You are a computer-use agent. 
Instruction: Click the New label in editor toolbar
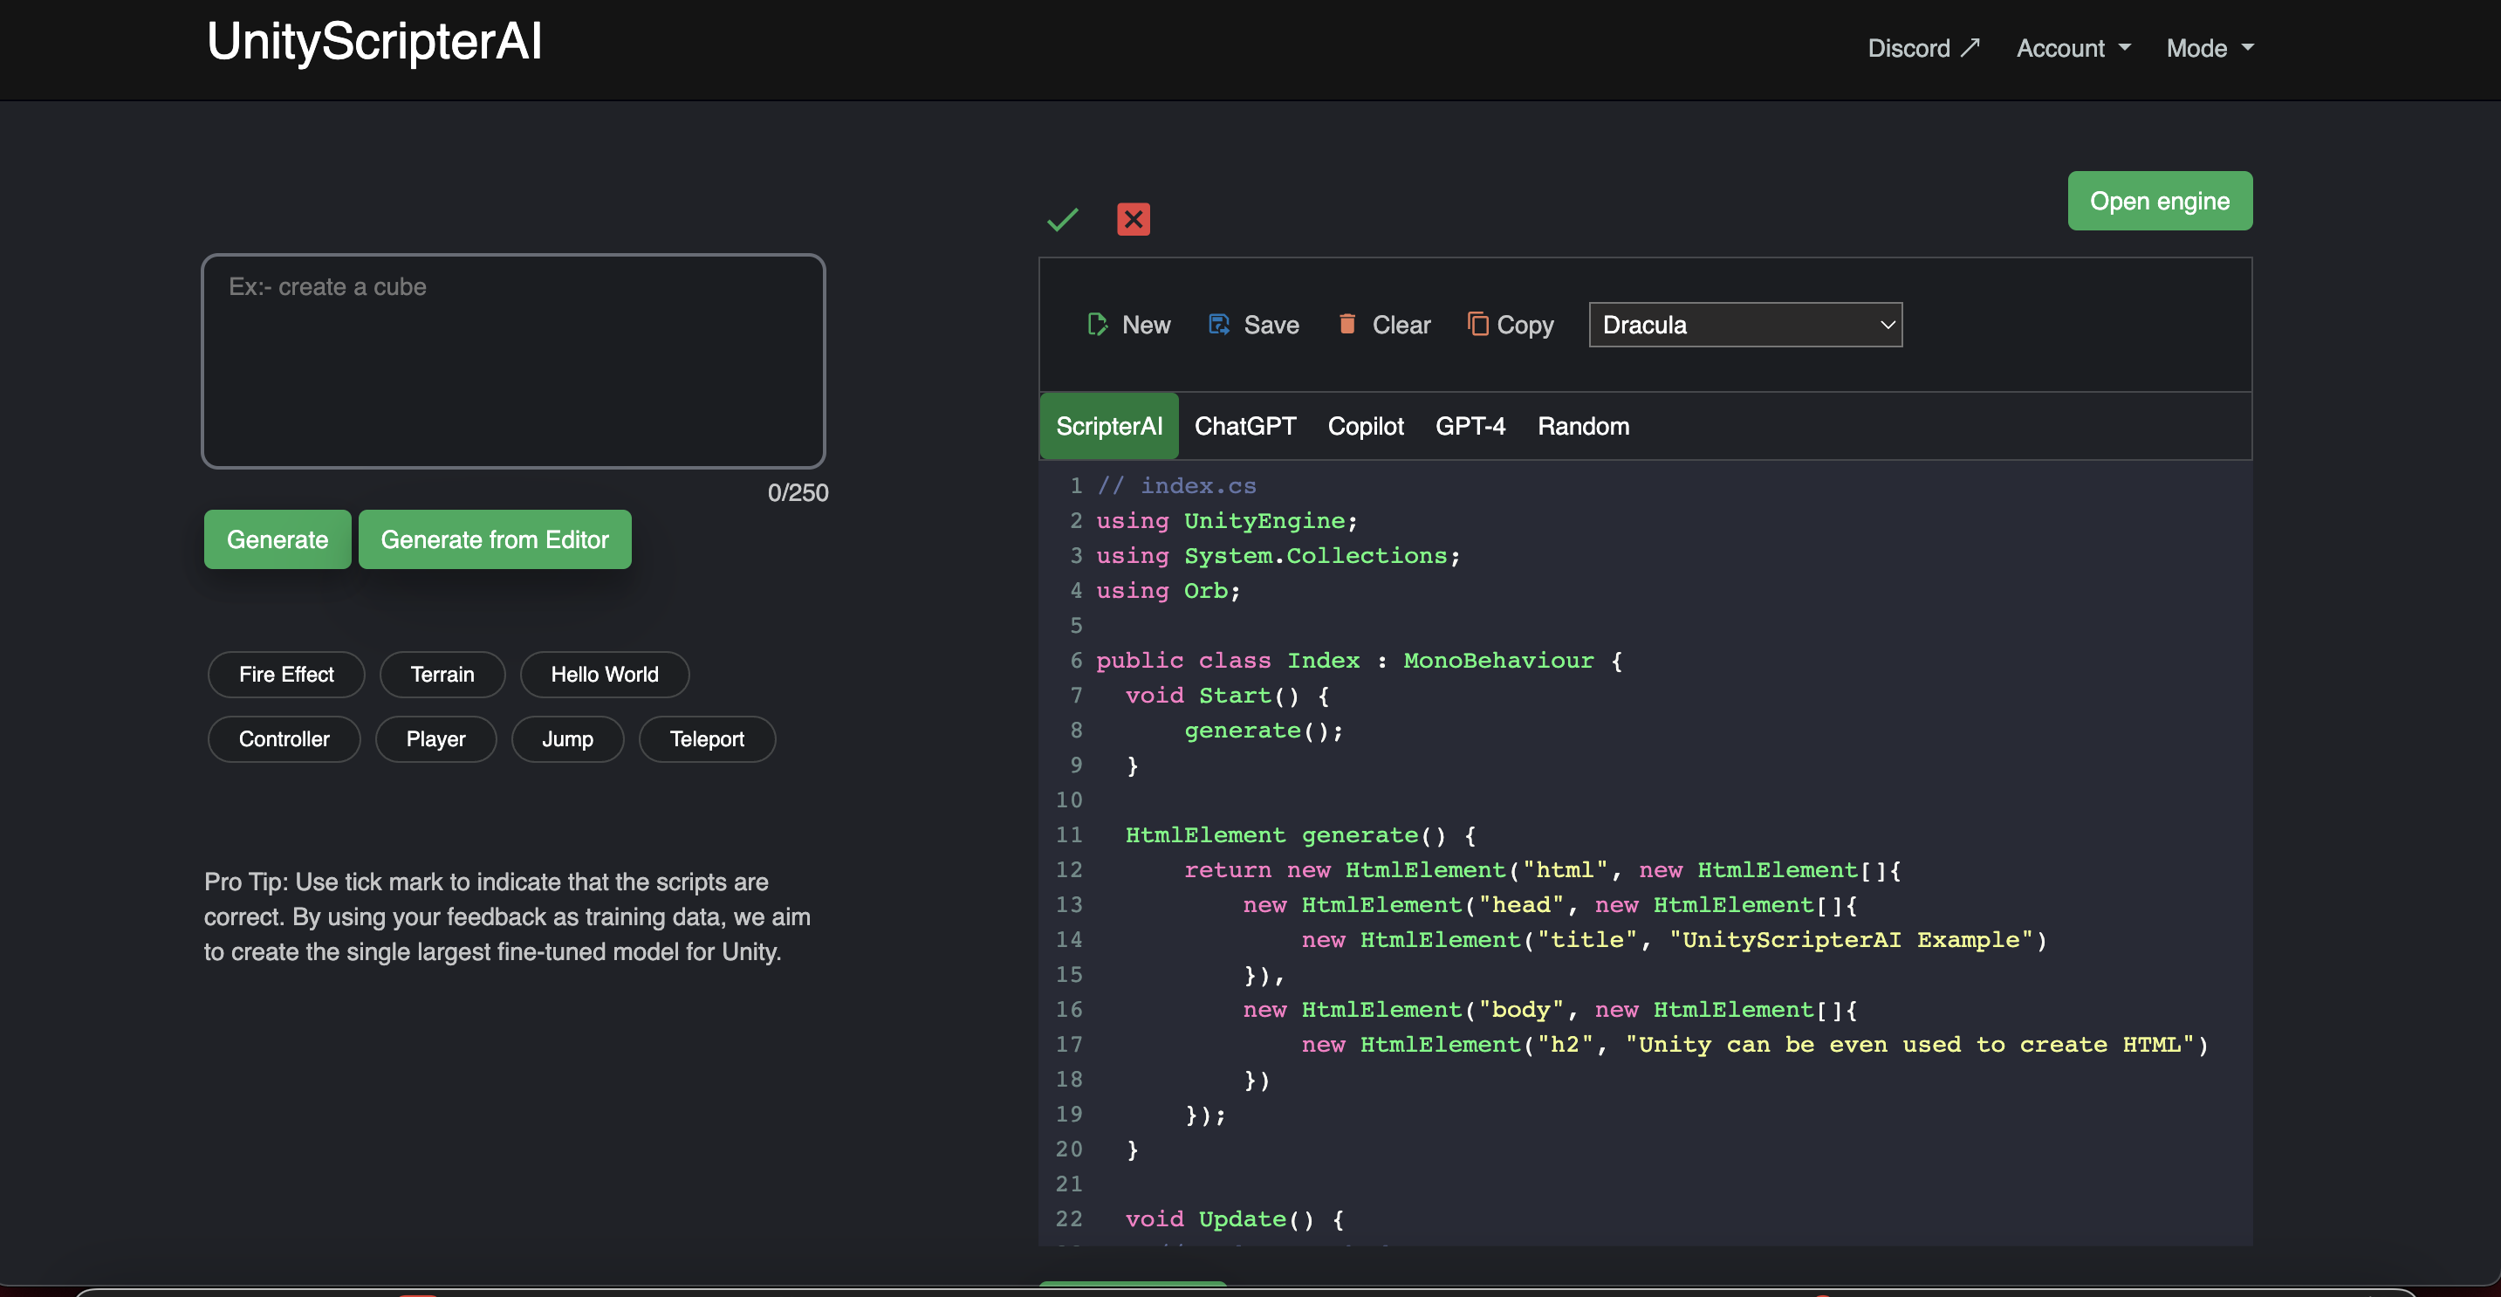pos(1146,325)
